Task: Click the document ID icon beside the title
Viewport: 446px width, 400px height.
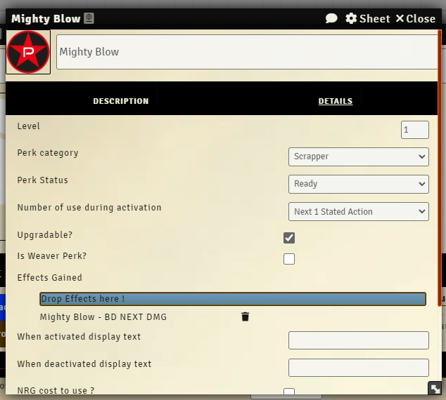Action: tap(89, 19)
